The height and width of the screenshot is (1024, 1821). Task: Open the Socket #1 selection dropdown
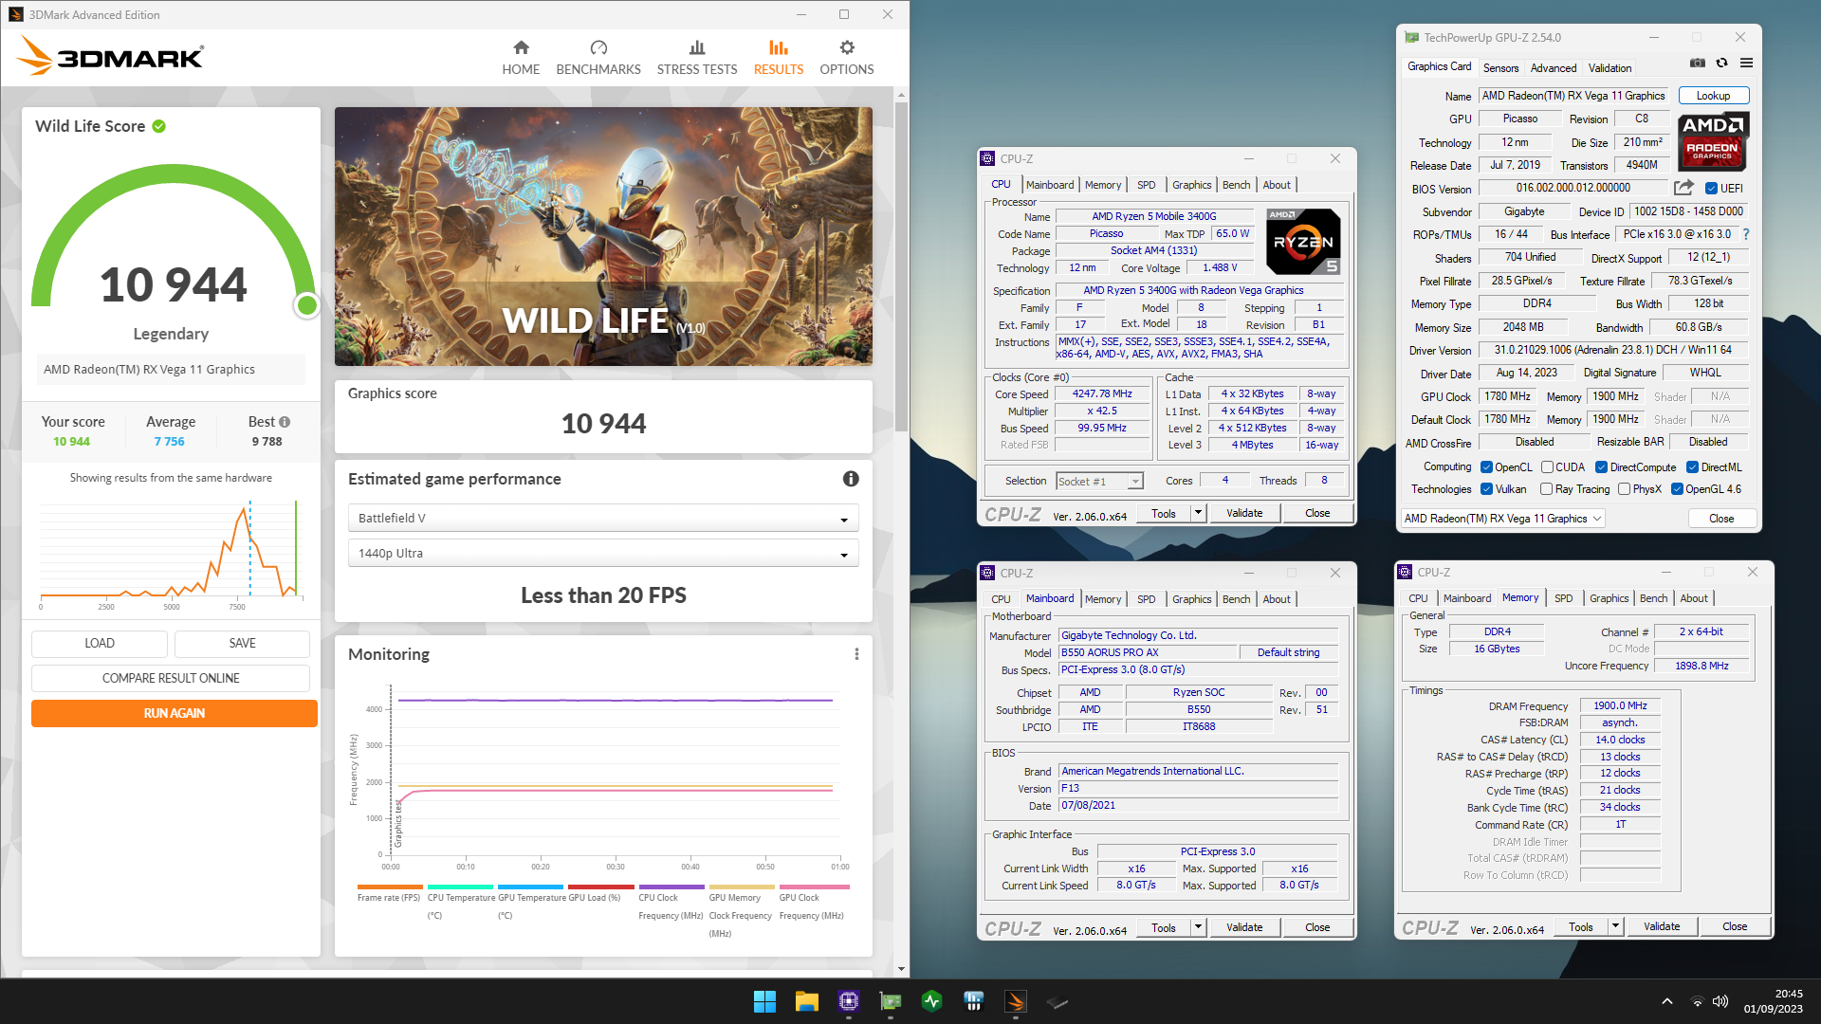(x=1099, y=482)
